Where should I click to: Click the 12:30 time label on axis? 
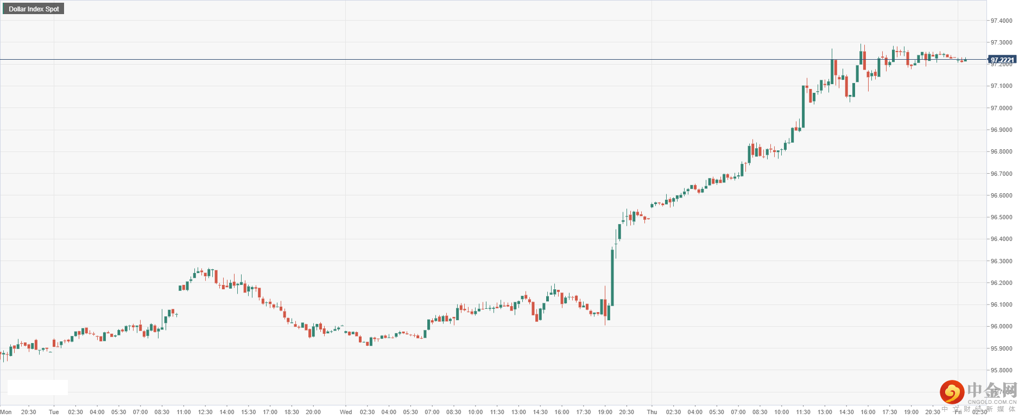coord(205,412)
